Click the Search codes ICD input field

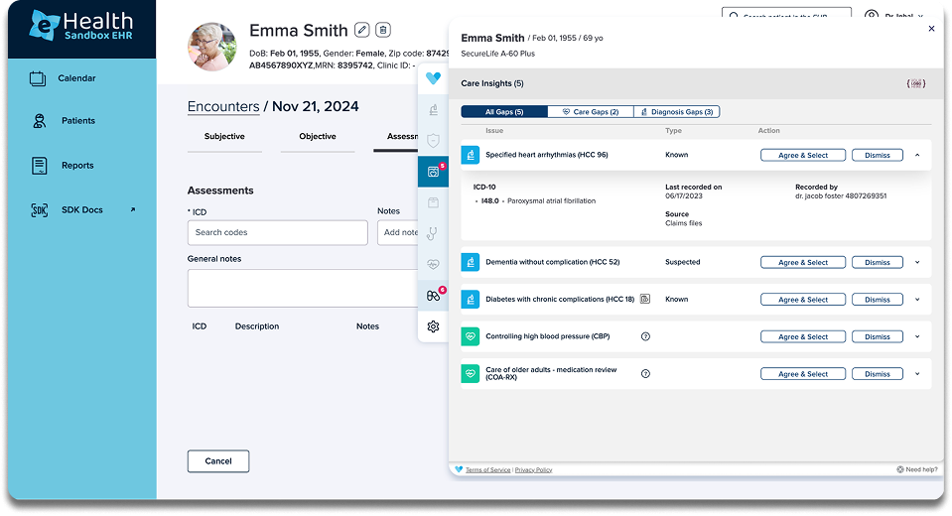(278, 232)
